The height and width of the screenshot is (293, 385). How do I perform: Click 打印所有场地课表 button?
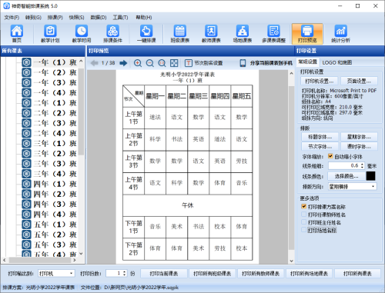pyautogui.click(x=309, y=274)
